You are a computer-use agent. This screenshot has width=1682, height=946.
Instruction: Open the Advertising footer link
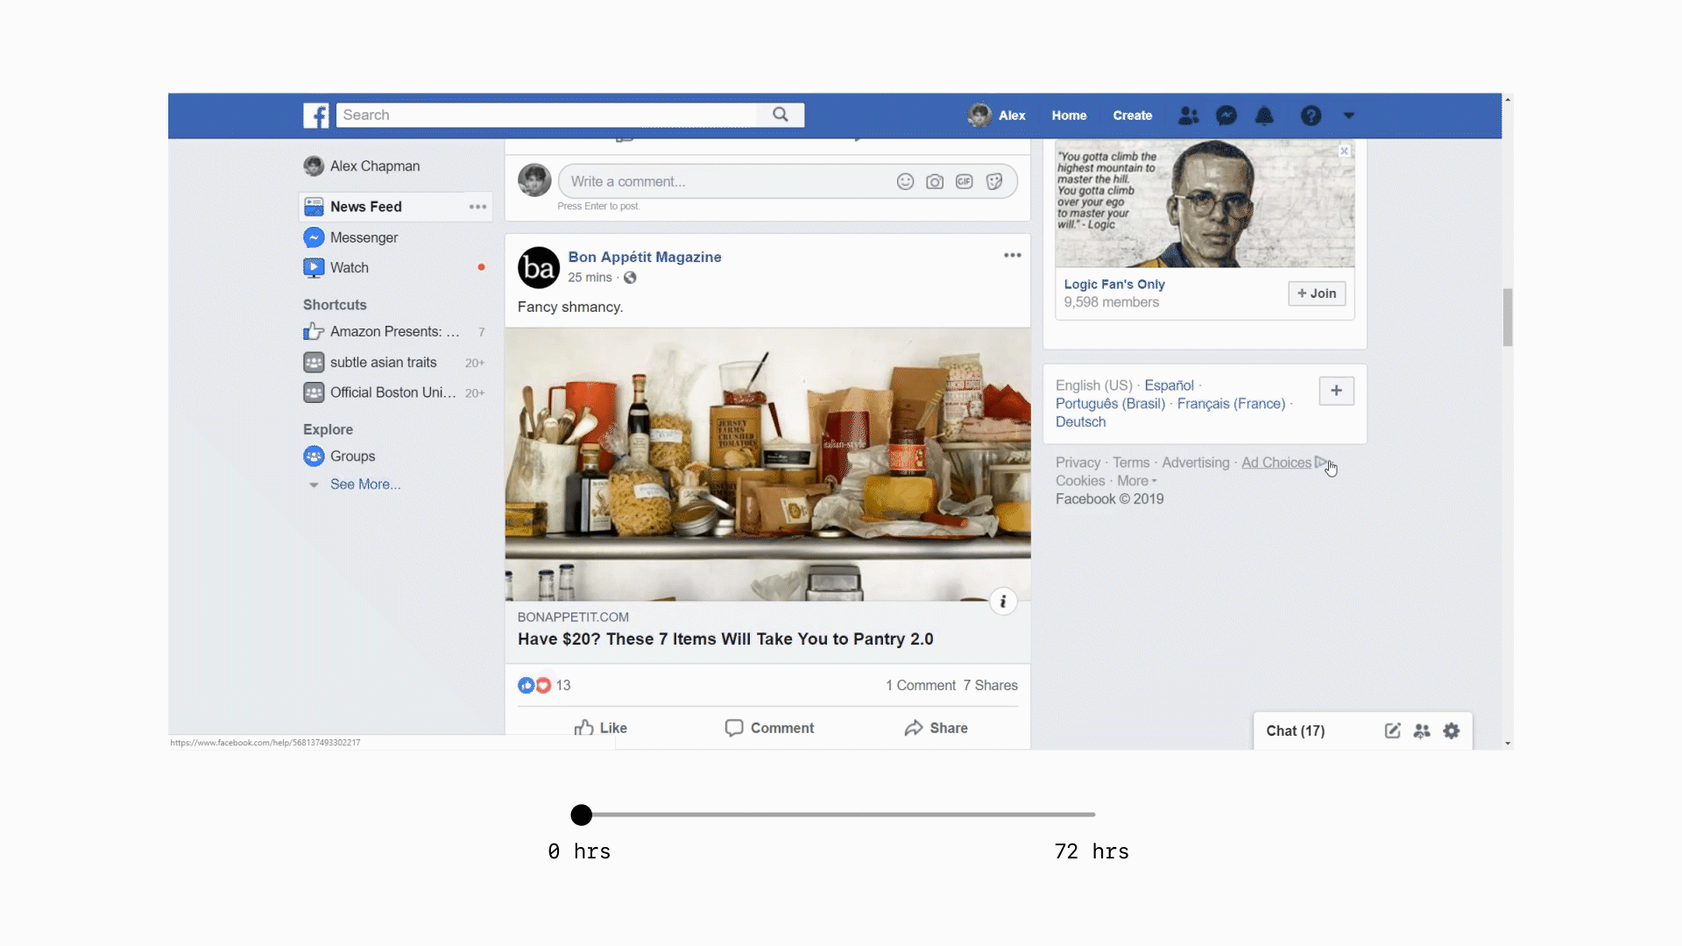pyautogui.click(x=1195, y=462)
